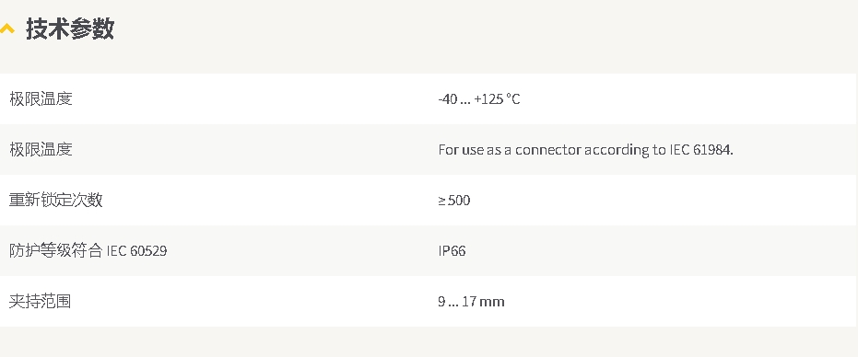The image size is (858, 357).
Task: Select the first 极限温度 label
Action: [41, 99]
